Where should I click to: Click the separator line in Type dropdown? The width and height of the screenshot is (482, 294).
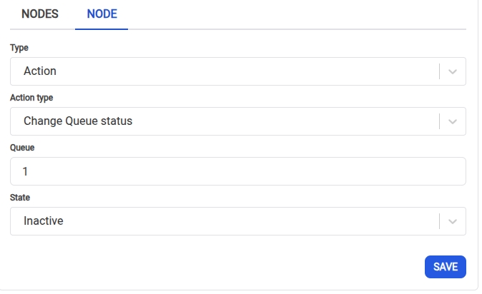coord(439,71)
